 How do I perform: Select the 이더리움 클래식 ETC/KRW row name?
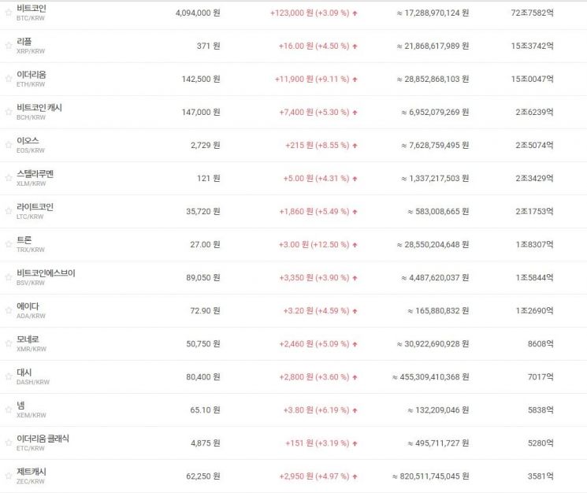(x=43, y=443)
